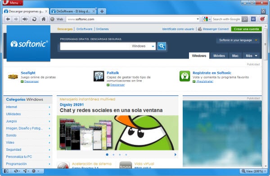270x176 pixels.
Task: Click Crear una cuenta button
Action: click(x=247, y=29)
